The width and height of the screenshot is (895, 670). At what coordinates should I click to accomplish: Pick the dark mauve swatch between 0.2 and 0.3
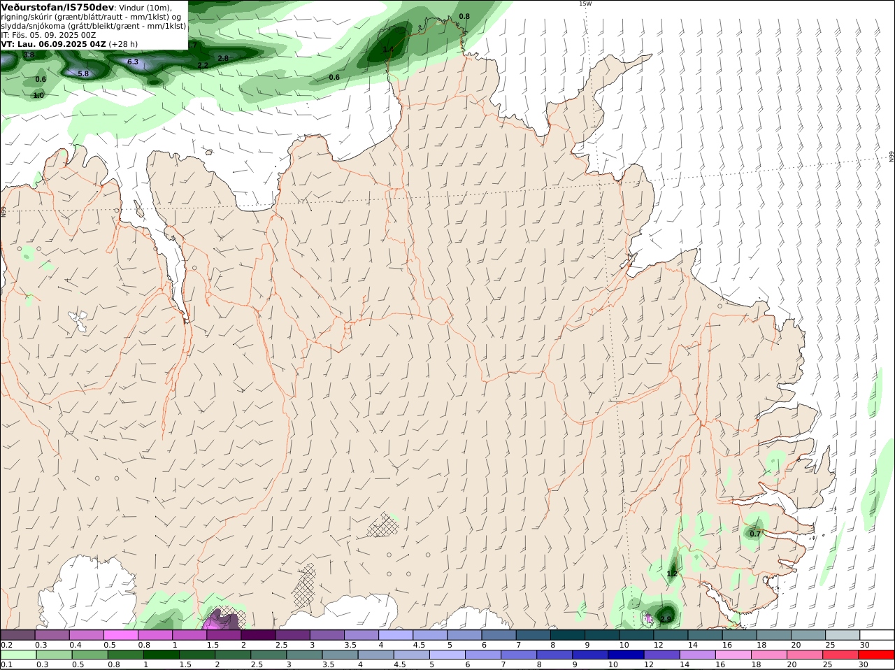pyautogui.click(x=17, y=634)
